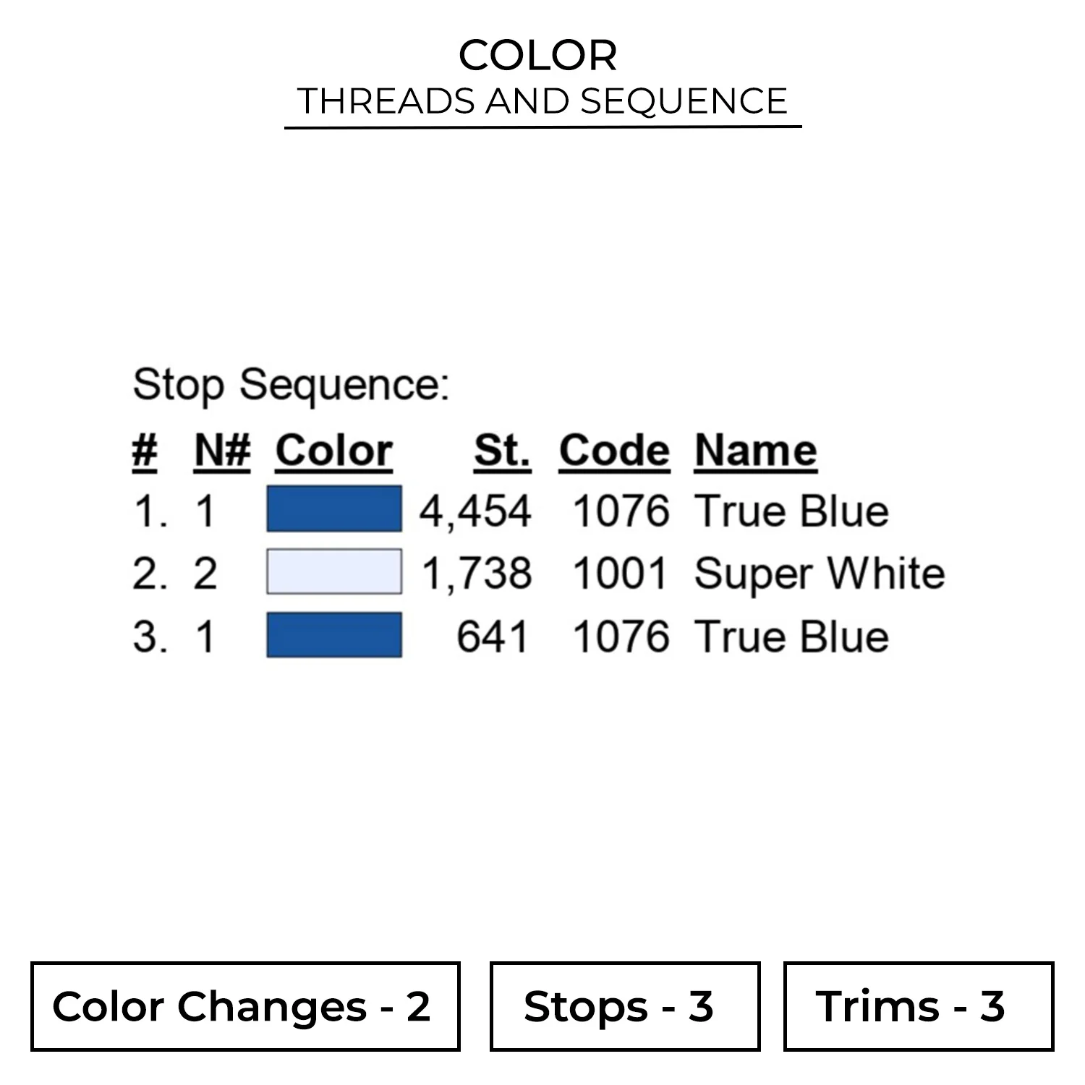1085x1085 pixels.
Task: Select the Super White thread name
Action: [x=820, y=574]
